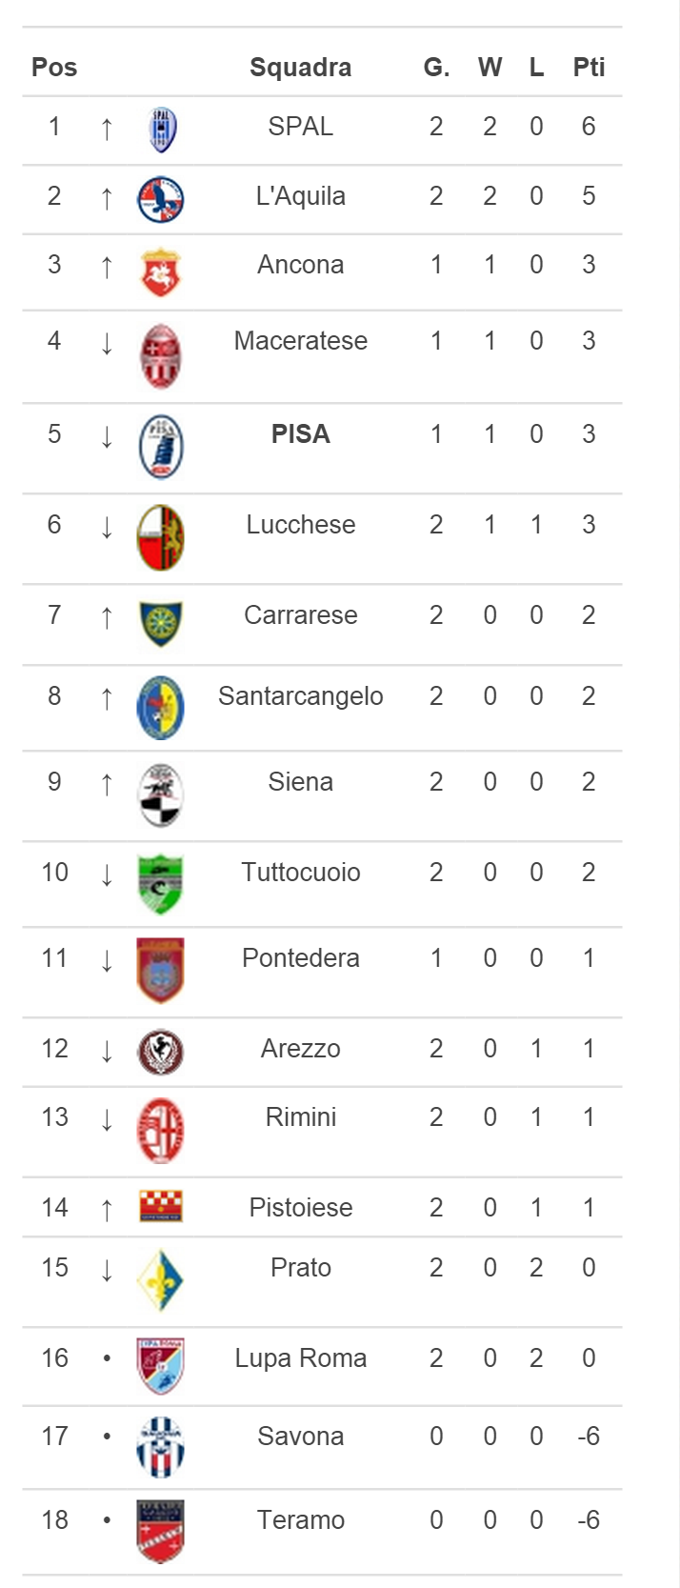
Task: Click the L'Aquila club logo
Action: pos(160,199)
